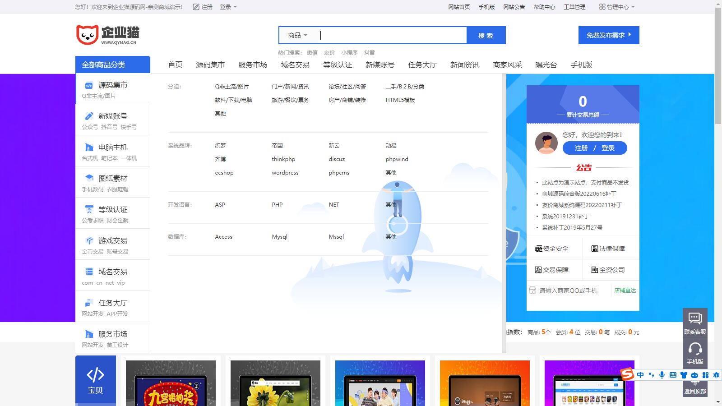Click the 新媒账号 pencil icon
The height and width of the screenshot is (406, 722).
(89, 116)
